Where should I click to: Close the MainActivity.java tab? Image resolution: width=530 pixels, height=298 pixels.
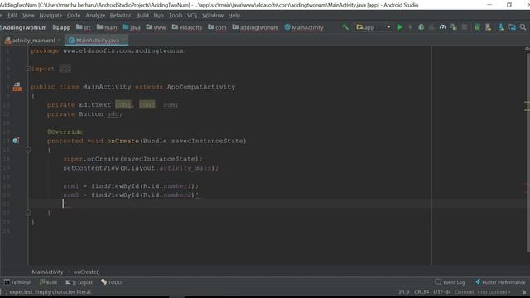pyautogui.click(x=123, y=41)
